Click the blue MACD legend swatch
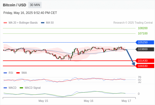 pos(5,88)
